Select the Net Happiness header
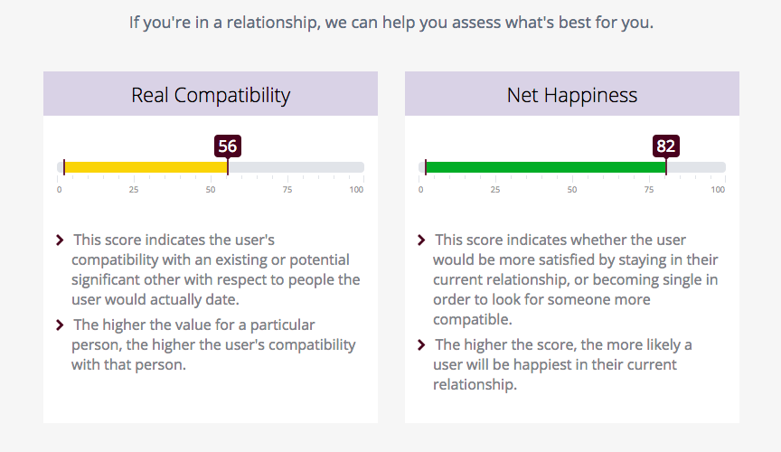This screenshot has height=452, width=781. coord(572,95)
